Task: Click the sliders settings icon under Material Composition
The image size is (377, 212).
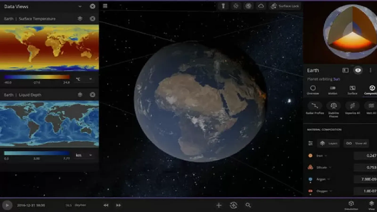Action: click(x=310, y=143)
